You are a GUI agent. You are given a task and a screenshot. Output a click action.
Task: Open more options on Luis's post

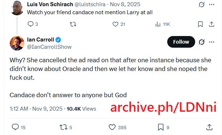(x=211, y=4)
